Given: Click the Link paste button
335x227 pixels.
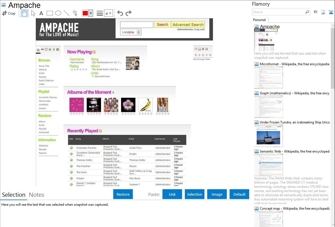Looking at the screenshot, I should pyautogui.click(x=172, y=194).
